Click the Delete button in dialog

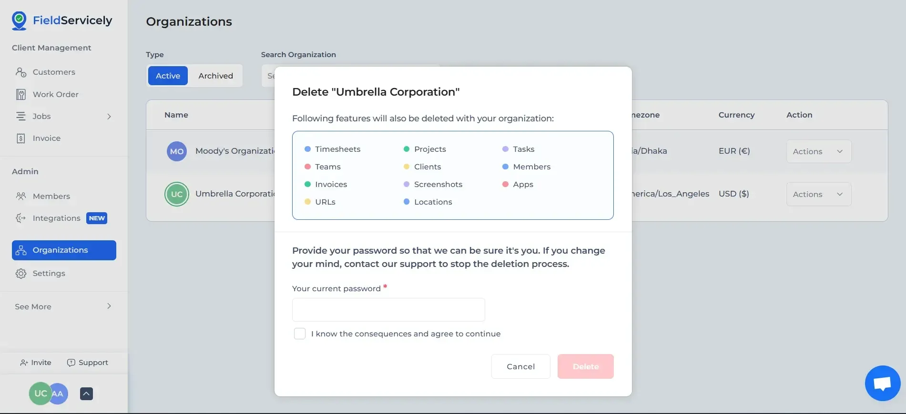[585, 366]
